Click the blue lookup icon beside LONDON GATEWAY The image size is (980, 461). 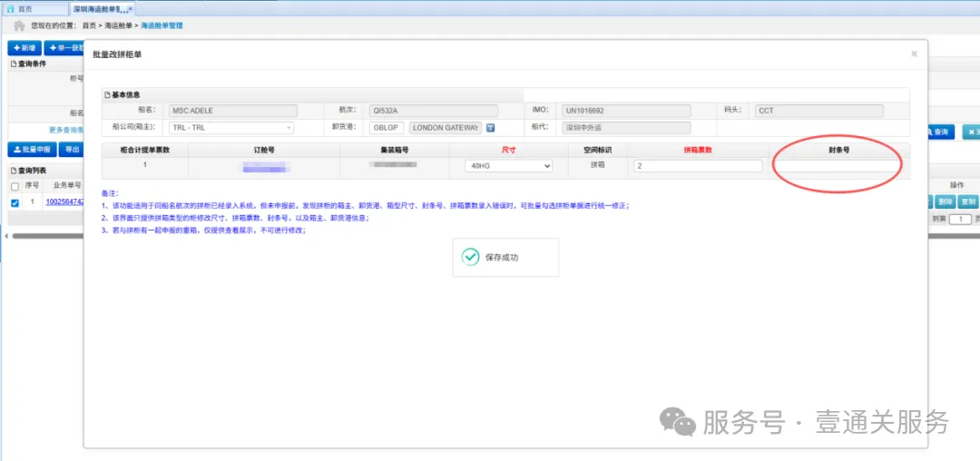pos(490,128)
